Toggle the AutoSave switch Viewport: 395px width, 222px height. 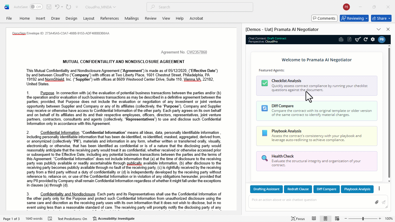click(36, 7)
